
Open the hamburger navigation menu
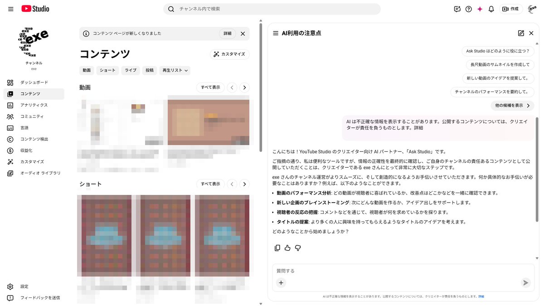pyautogui.click(x=11, y=9)
